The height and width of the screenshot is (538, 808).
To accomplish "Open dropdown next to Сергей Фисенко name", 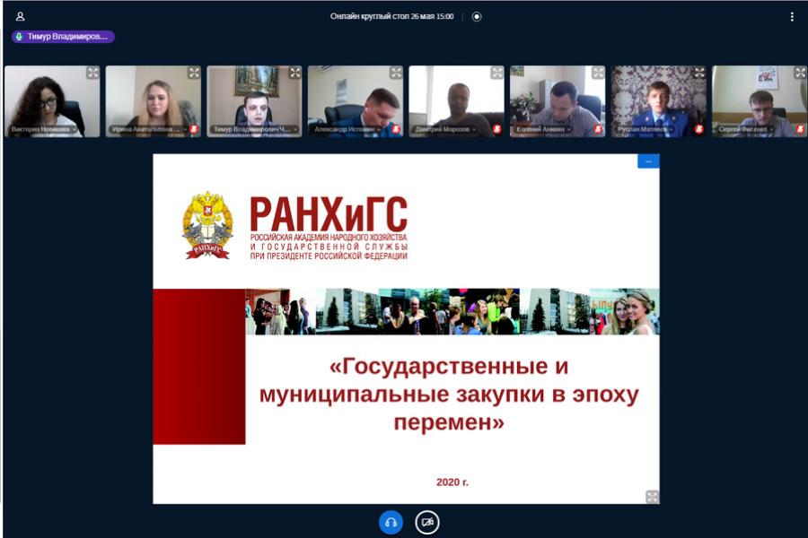I will point(771,129).
